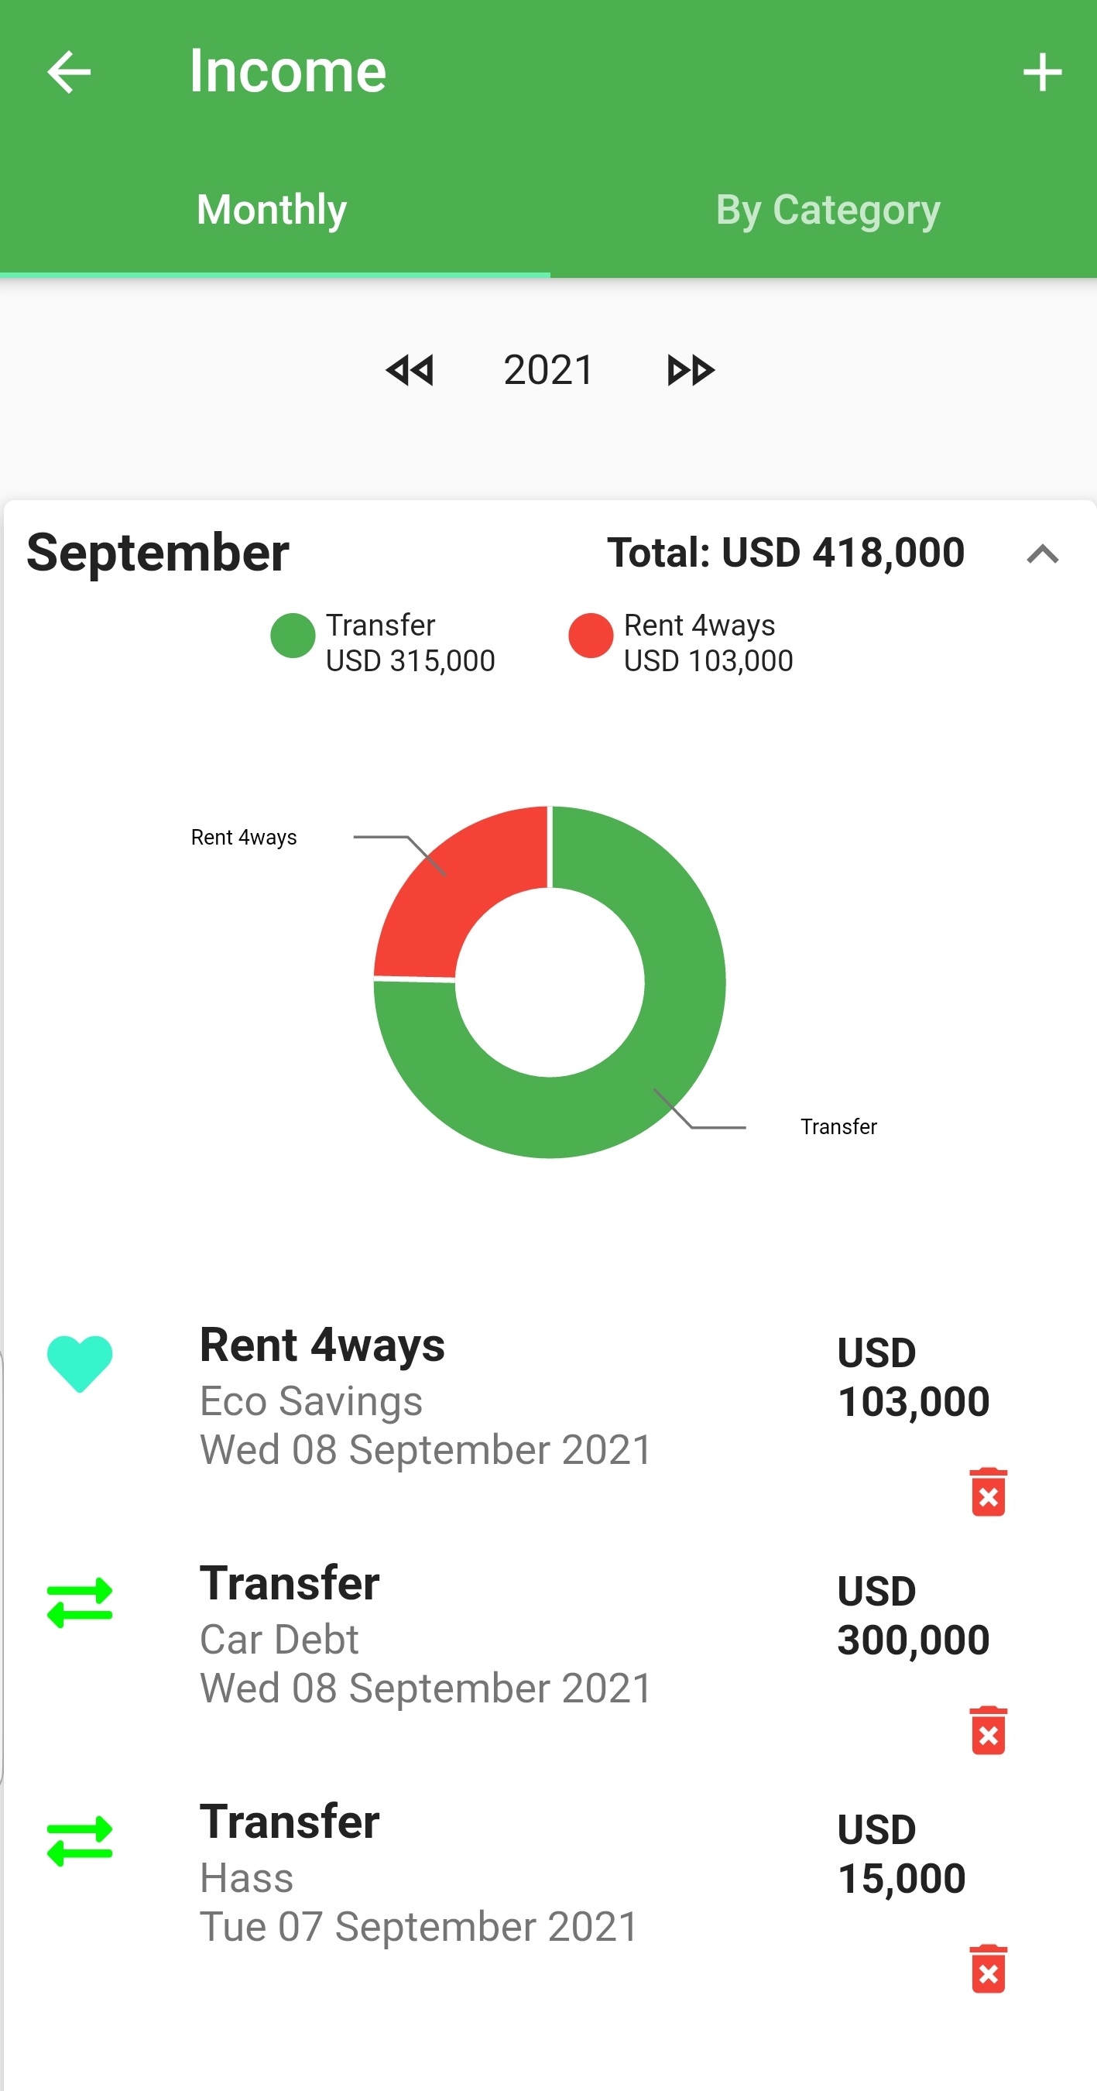Add new income with plus icon
Image resolution: width=1097 pixels, height=2091 pixels.
[x=1042, y=72]
